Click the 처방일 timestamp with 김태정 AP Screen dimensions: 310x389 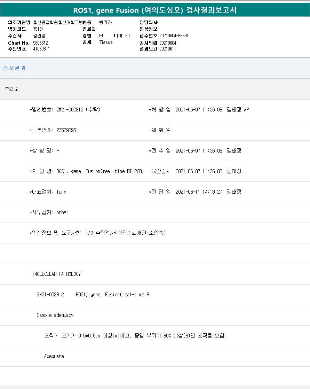212,110
